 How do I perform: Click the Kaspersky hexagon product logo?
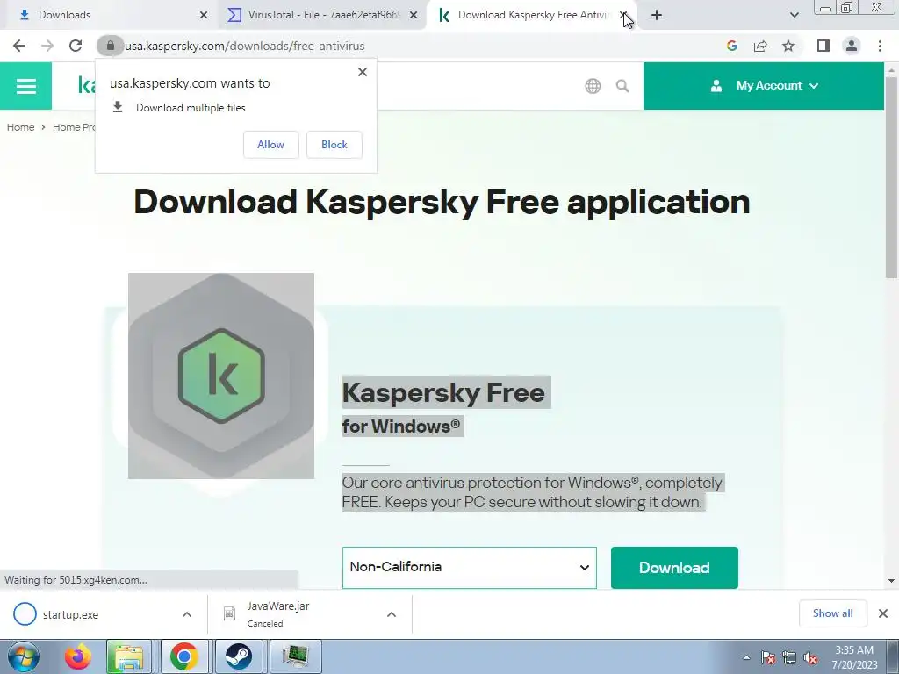click(221, 376)
